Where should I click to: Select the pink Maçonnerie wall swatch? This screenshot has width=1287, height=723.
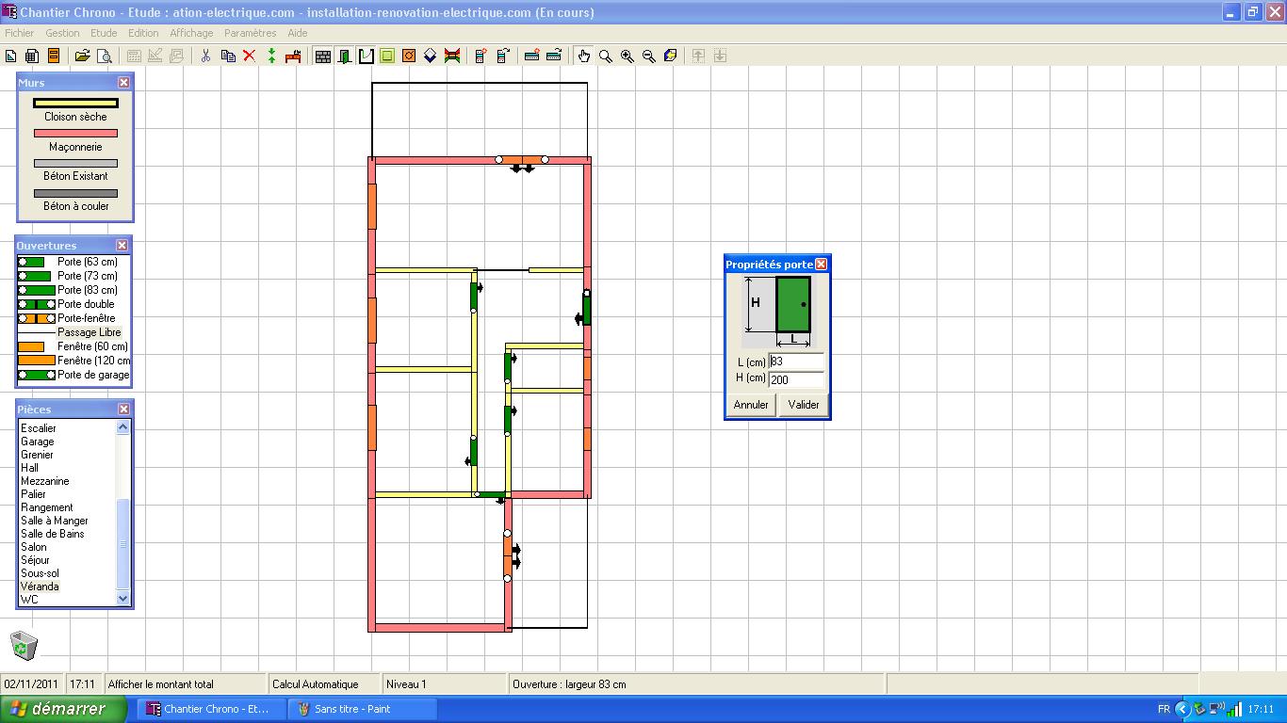pos(75,134)
